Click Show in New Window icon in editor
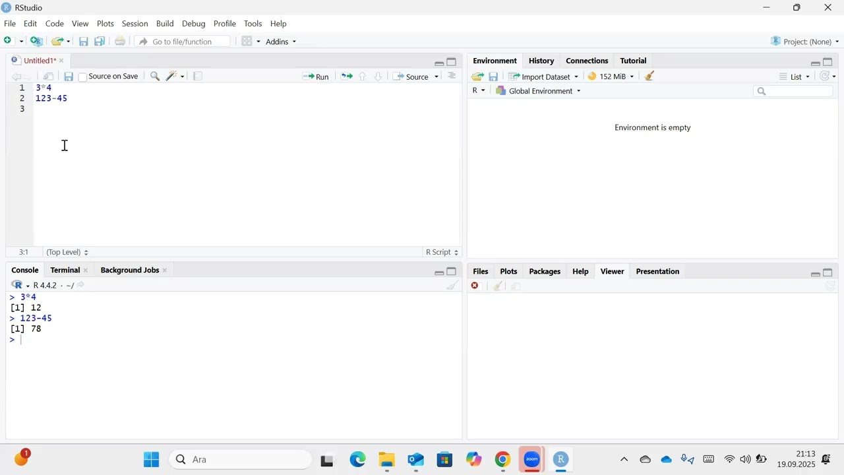Screen dimensions: 844x475 click(48, 77)
